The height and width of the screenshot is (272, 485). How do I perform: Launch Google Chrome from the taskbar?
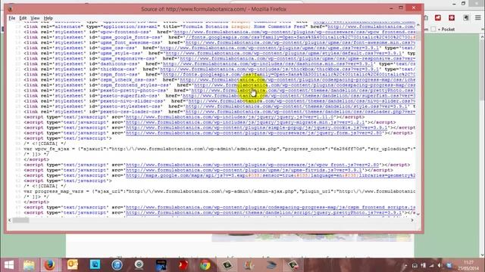pyautogui.click(x=205, y=265)
